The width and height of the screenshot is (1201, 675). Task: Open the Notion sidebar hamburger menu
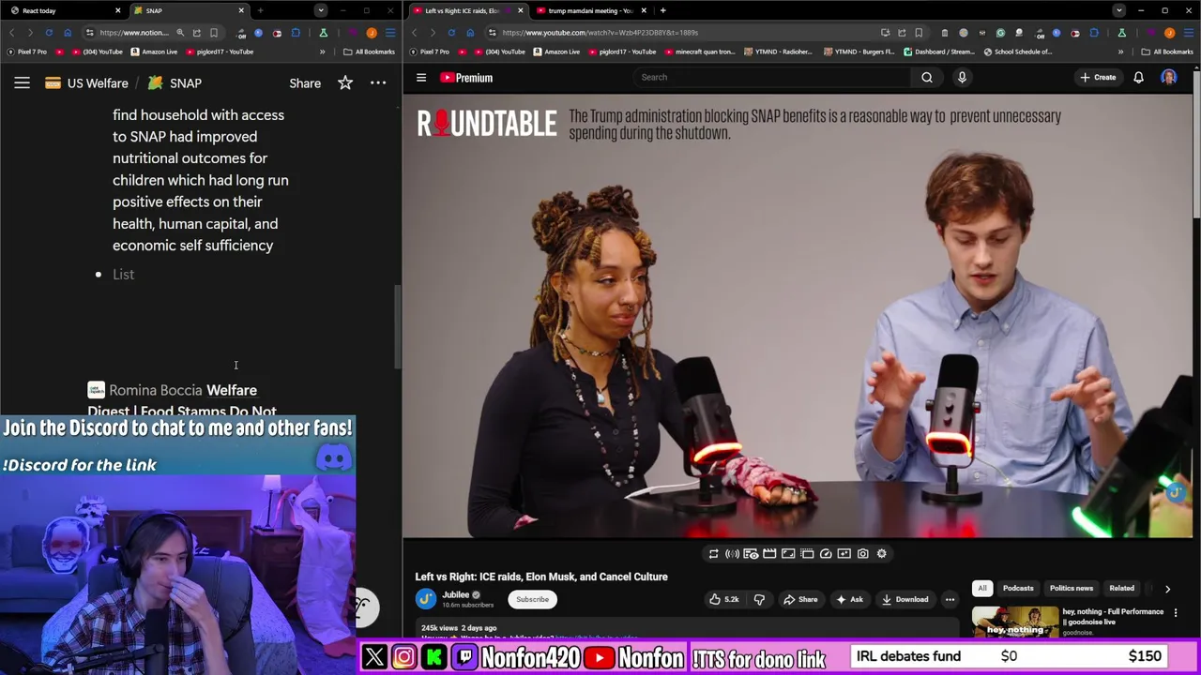pyautogui.click(x=22, y=83)
